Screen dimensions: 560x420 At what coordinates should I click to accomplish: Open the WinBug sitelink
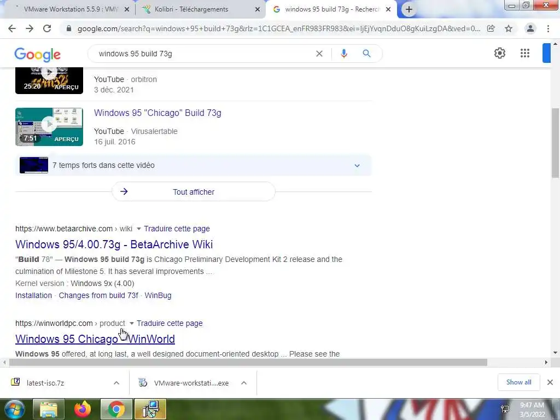158,295
